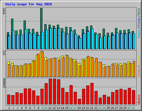Click the 'Pages / Files / Hits' legend
The height and width of the screenshot is (111, 142).
coord(139,23)
